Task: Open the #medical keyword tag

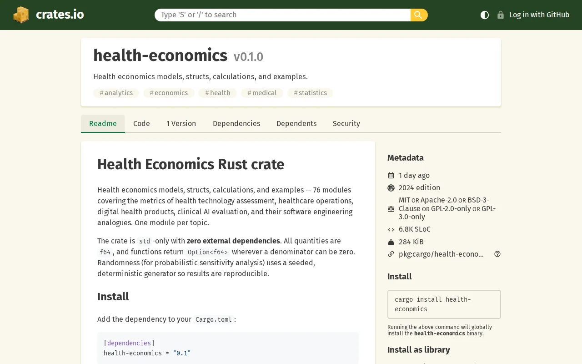Action: pyautogui.click(x=262, y=93)
